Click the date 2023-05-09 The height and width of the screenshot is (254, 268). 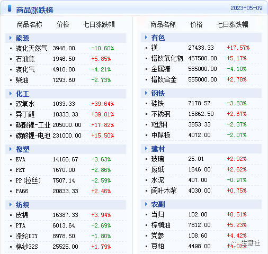click(x=246, y=8)
